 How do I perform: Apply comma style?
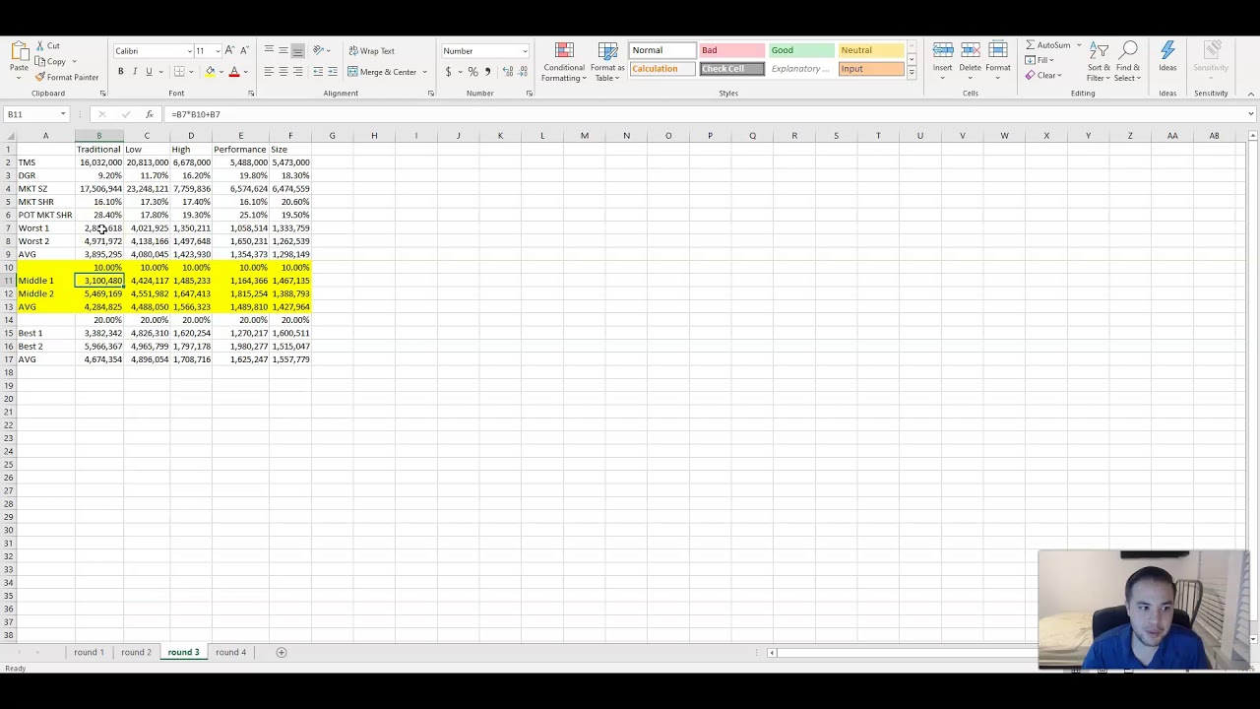click(487, 72)
